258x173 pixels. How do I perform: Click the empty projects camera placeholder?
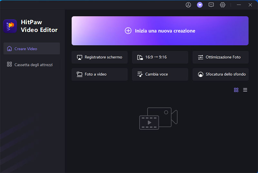[x=158, y=119]
